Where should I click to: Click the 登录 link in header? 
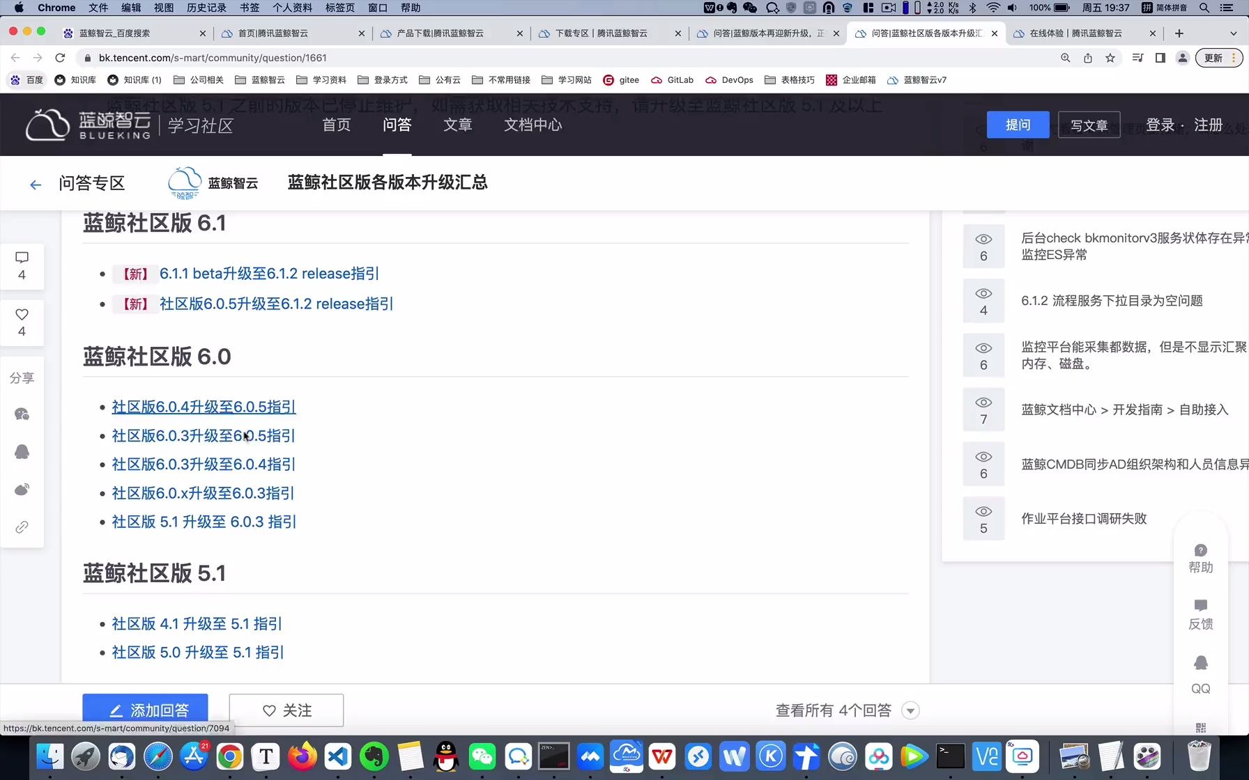[1160, 125]
